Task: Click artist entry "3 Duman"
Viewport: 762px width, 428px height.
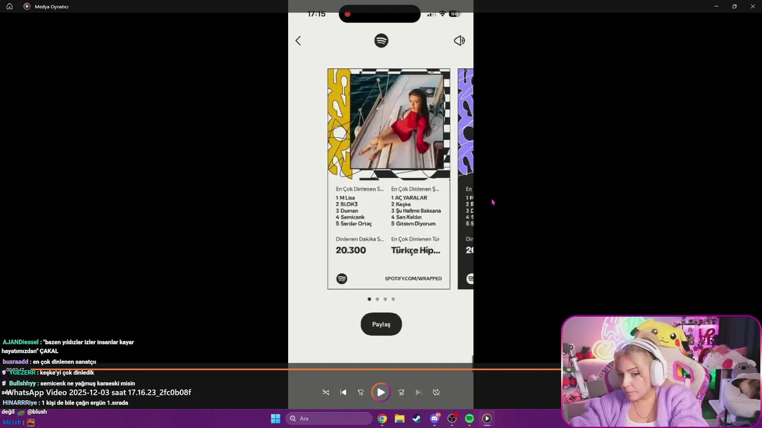Action: tap(346, 210)
